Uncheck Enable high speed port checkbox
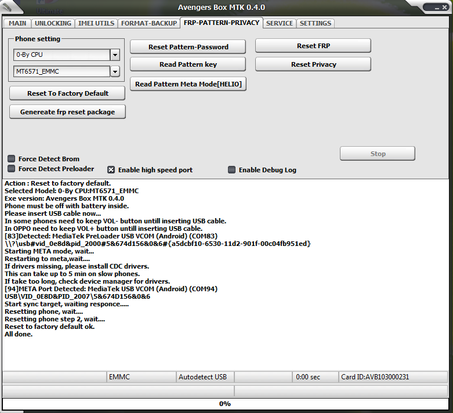 (111, 169)
